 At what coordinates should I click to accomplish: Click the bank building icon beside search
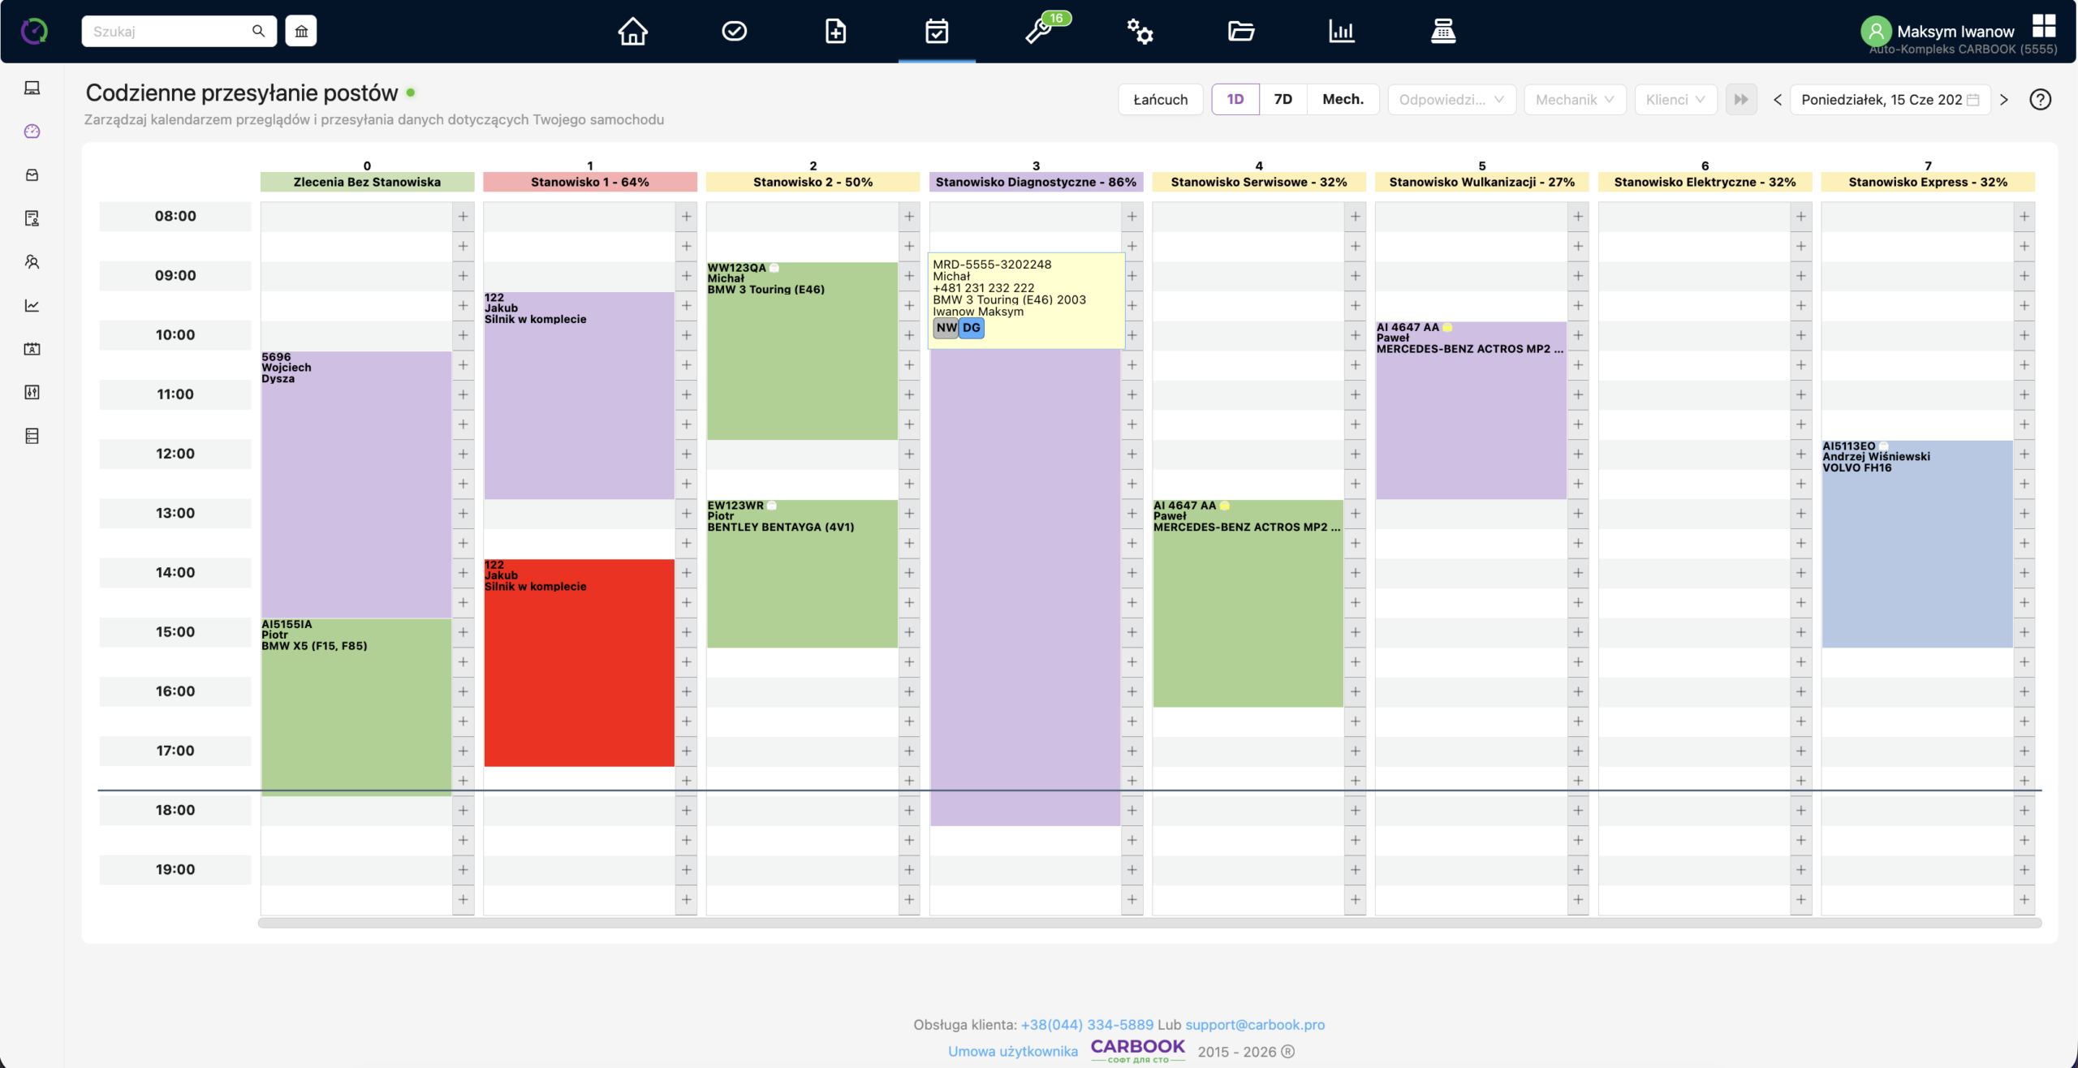[x=301, y=31]
